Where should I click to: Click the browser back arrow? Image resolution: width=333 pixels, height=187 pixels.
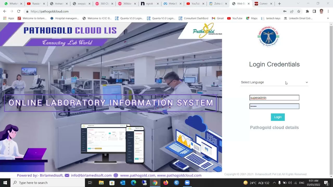5,11
